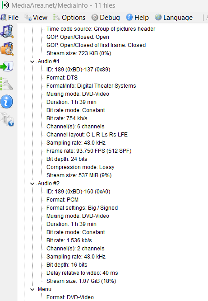Click the documents and globe sidebar icon
208x301 pixels.
tap(7, 119)
